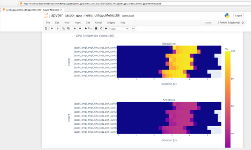Click the Python logo icon

pos(227,16)
